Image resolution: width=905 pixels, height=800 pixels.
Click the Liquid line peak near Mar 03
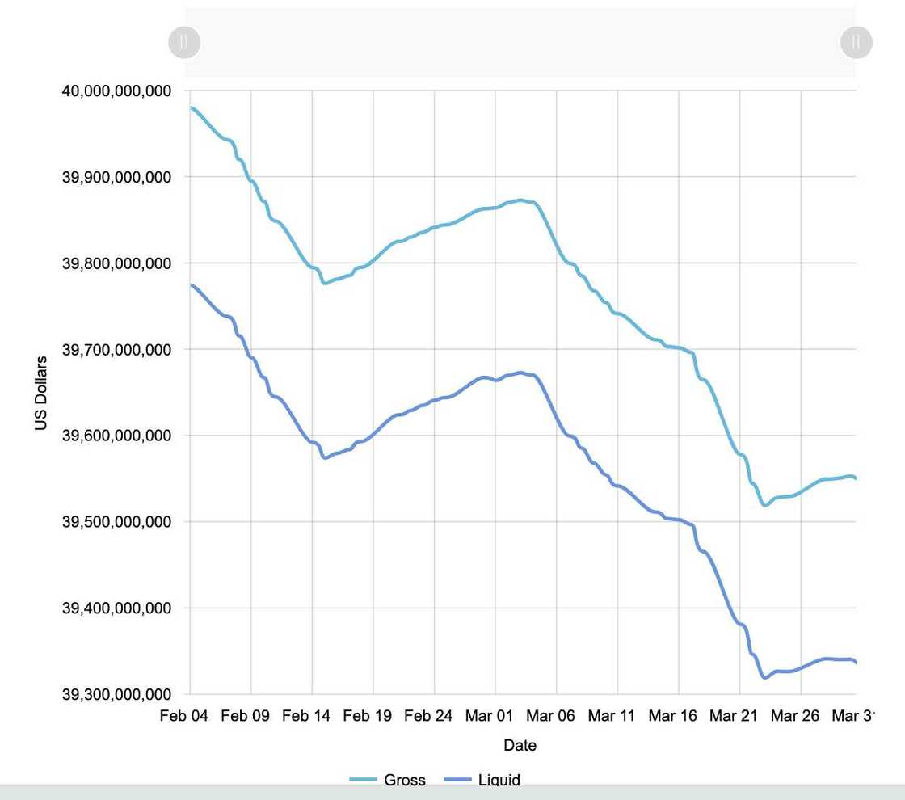[x=520, y=373]
